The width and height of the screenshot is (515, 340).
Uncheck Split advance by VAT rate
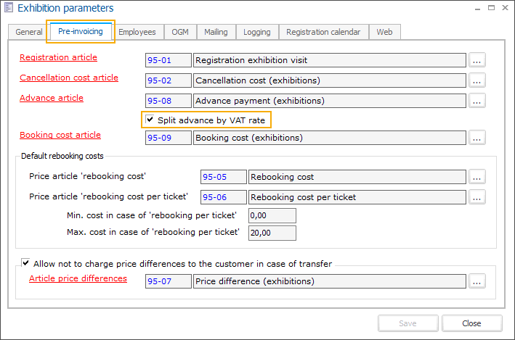[x=150, y=119]
